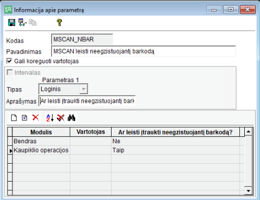260x200 pixels.
Task: Toggle the Gali koreguoti vartotojas checkbox
Action: point(9,61)
